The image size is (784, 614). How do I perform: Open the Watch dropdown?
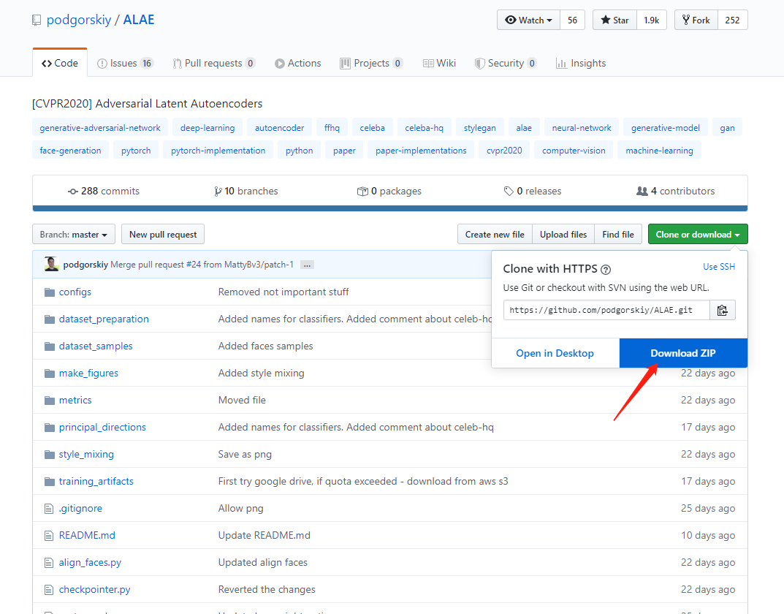tap(528, 20)
